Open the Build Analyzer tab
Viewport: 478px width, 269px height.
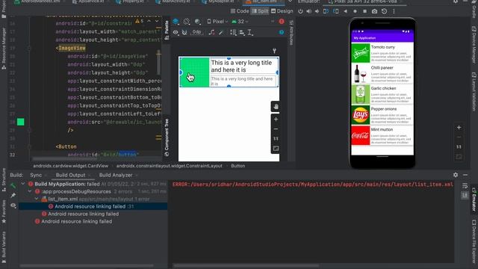click(x=116, y=175)
